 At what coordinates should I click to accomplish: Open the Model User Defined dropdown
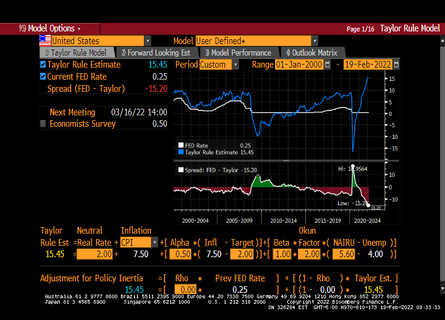point(314,41)
